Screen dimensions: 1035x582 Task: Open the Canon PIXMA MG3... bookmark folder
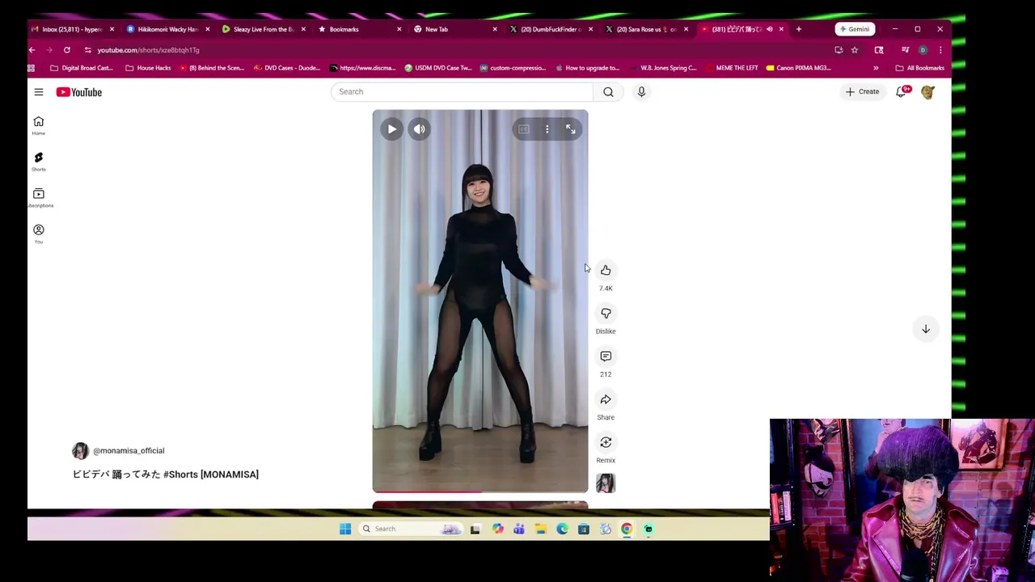tap(799, 68)
